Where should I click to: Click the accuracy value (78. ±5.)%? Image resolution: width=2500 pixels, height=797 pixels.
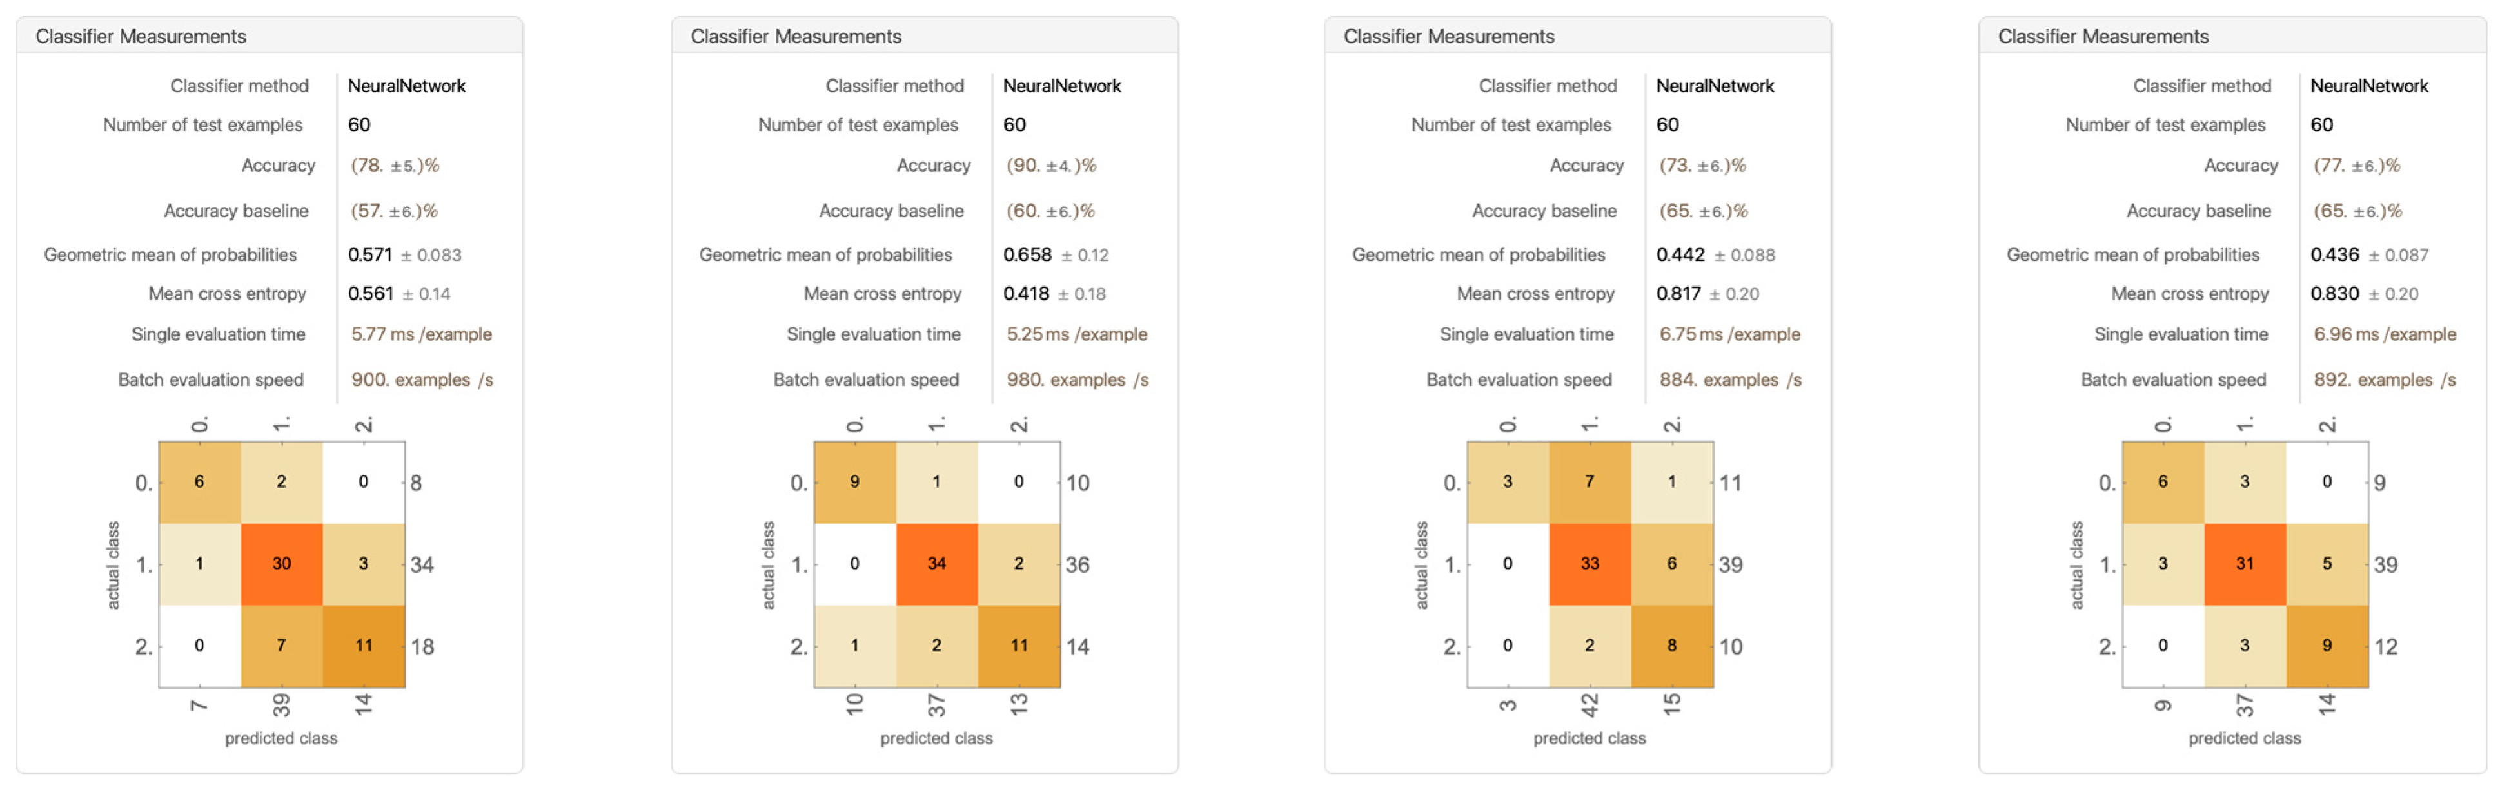point(395,166)
